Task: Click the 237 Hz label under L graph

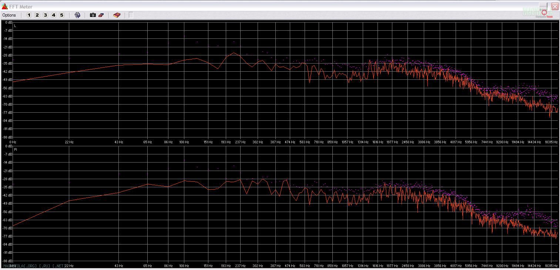Action: (x=240, y=142)
